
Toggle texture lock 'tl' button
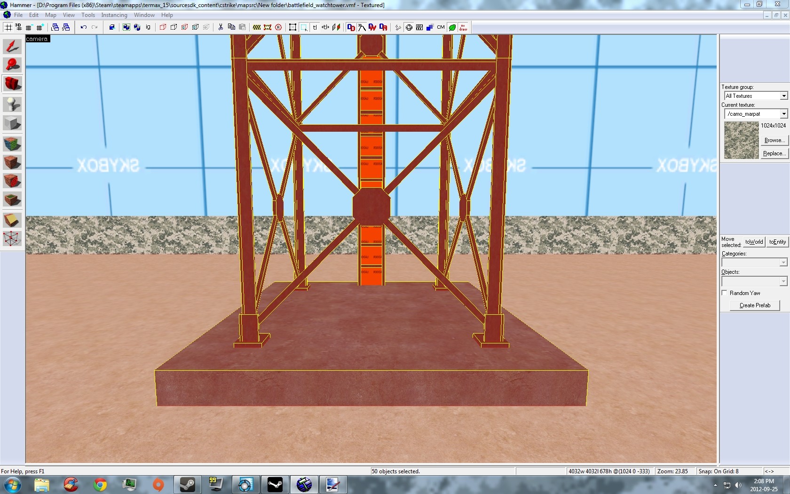[x=315, y=27]
